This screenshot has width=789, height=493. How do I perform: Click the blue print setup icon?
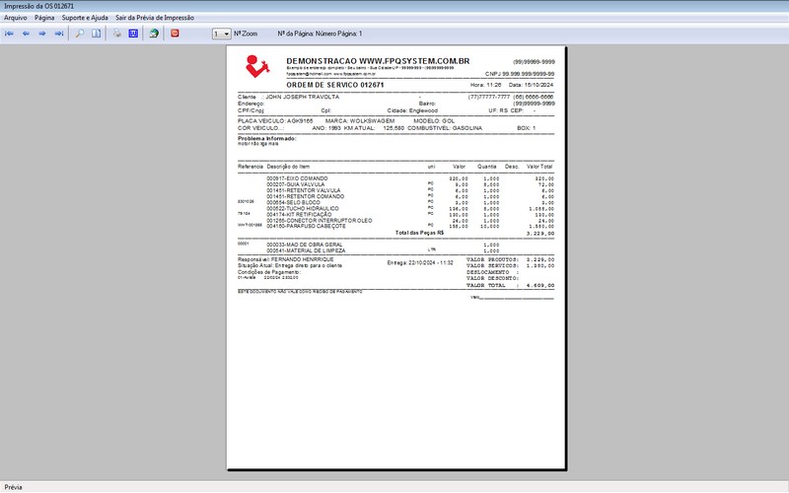132,34
